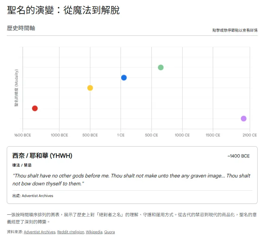Viewport: 270px width, 240px height.
Task: Click the 500 CE axis label
Action: coord(152,135)
